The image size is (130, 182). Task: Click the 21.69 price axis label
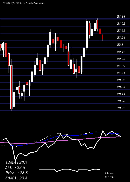point(121,66)
